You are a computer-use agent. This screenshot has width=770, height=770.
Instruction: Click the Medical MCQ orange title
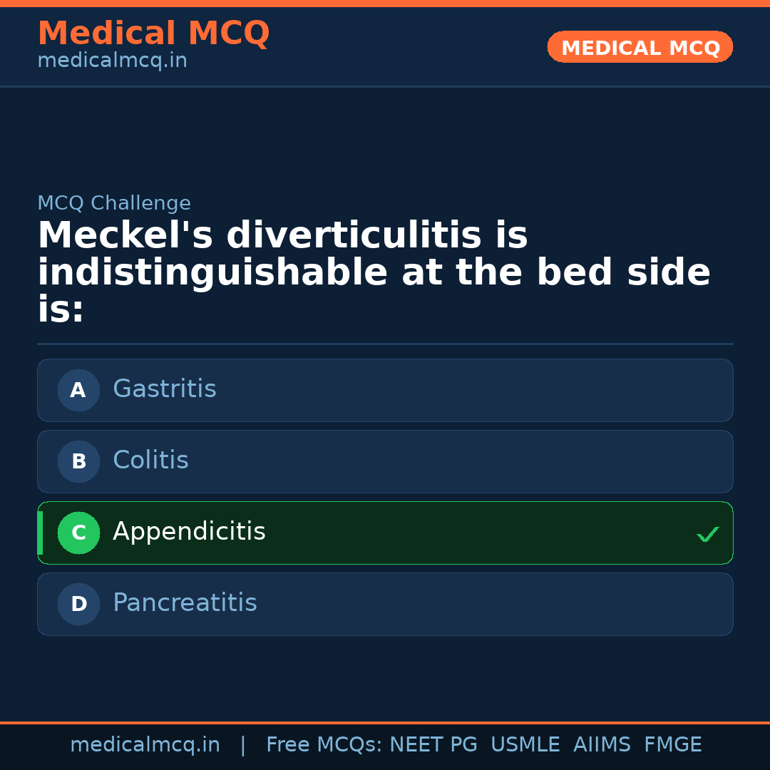(153, 34)
